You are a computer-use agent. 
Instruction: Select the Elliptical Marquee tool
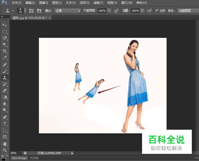pyautogui.click(x=5, y=31)
